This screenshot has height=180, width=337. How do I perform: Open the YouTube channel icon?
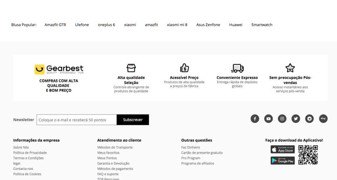269,119
